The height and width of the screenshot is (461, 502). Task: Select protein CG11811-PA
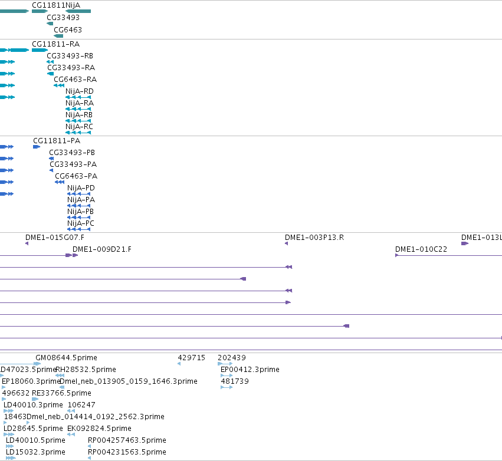point(37,147)
